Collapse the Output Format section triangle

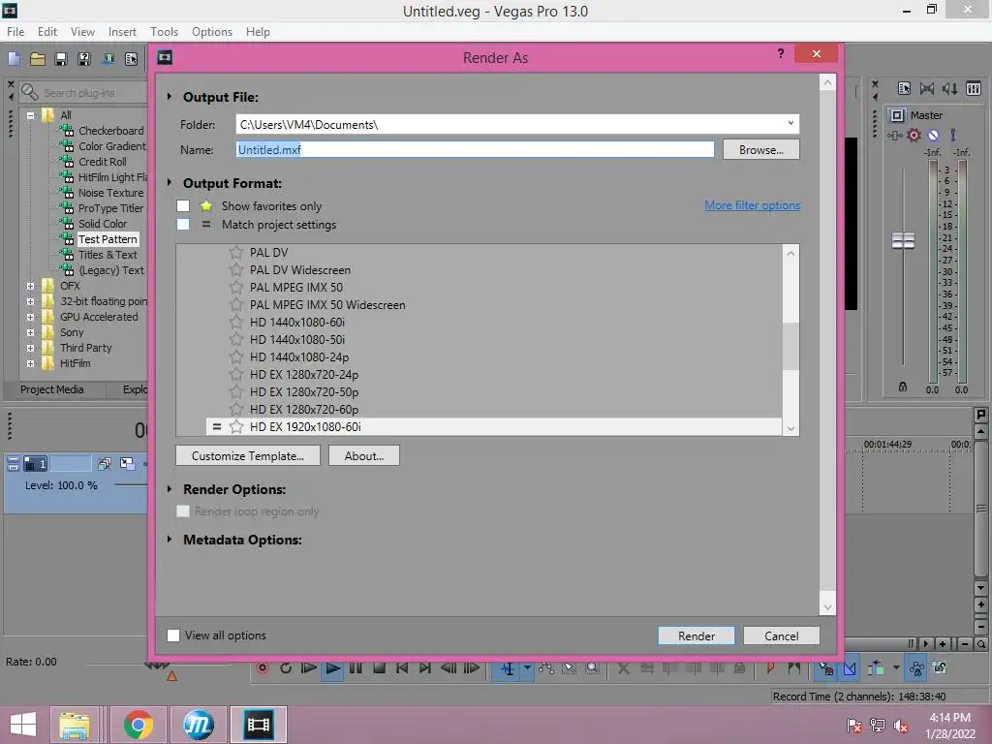170,182
